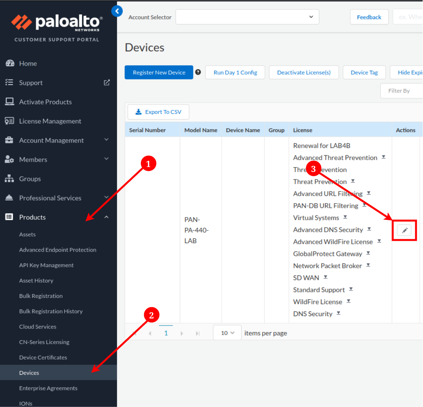423x407 pixels.
Task: Expand the Members menu
Action: 107,159
